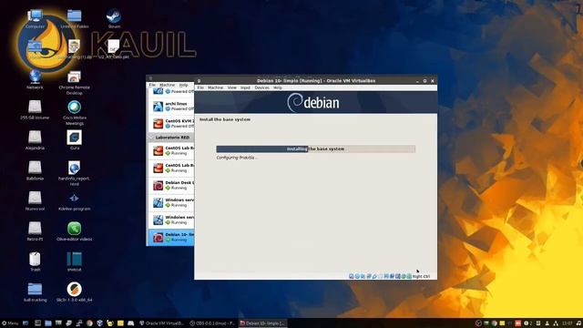
Task: Open the shotcut desktop shortcut
Action: point(75,262)
